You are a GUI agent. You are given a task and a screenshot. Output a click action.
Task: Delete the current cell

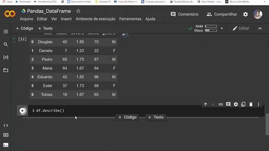tap(251, 104)
